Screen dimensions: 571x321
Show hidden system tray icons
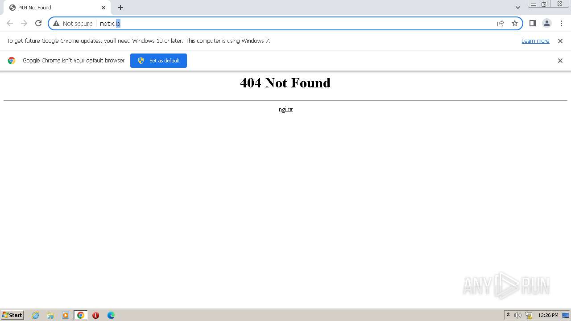click(x=508, y=315)
